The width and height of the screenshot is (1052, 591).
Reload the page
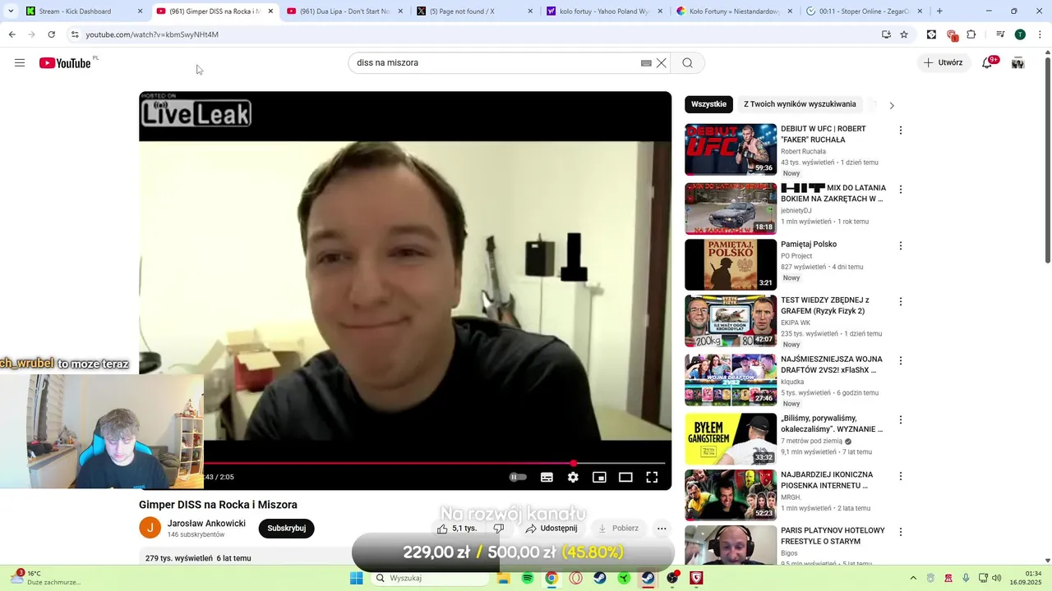(x=51, y=34)
